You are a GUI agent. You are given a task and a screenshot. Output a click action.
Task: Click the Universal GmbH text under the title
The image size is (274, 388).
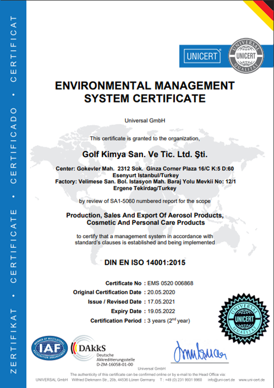(145, 121)
